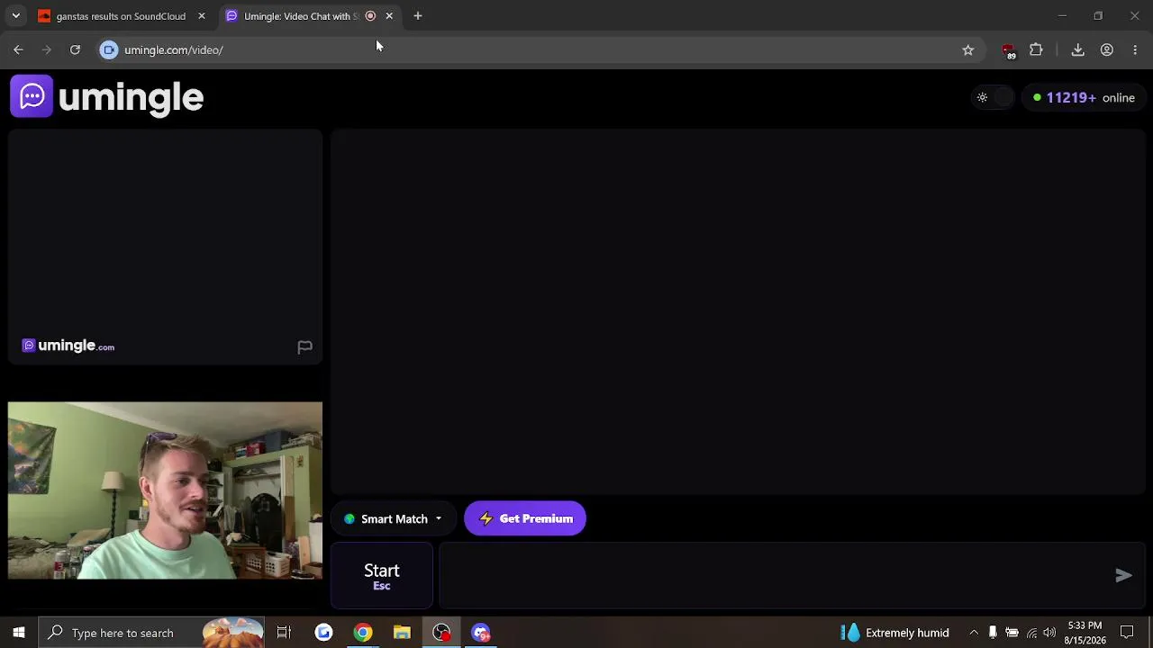The width and height of the screenshot is (1153, 648).
Task: Click the taskbar search box
Action: point(151,633)
